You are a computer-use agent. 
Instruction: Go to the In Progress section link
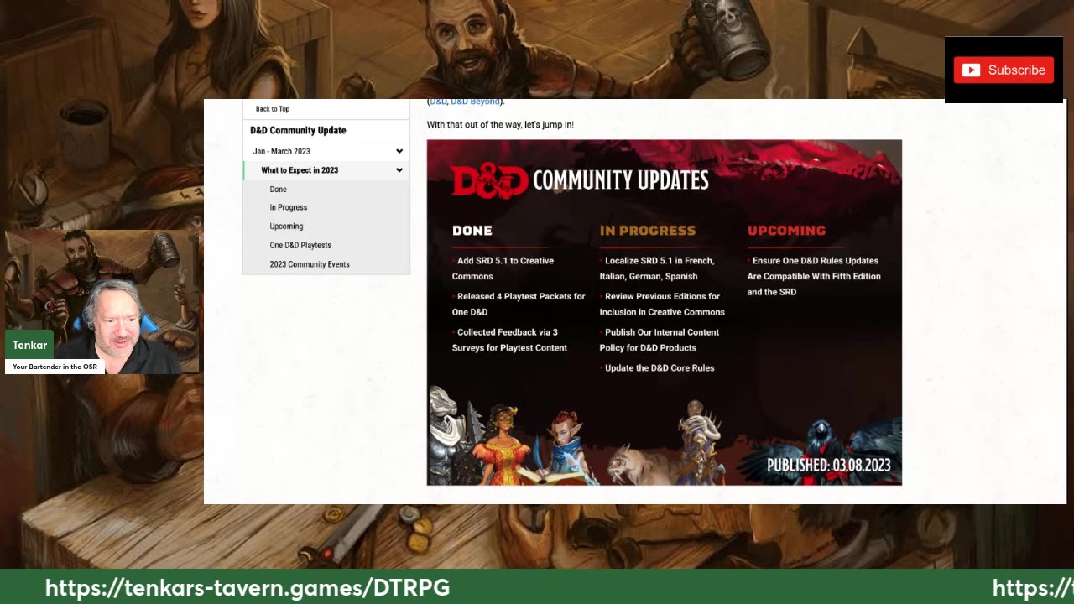pyautogui.click(x=289, y=207)
